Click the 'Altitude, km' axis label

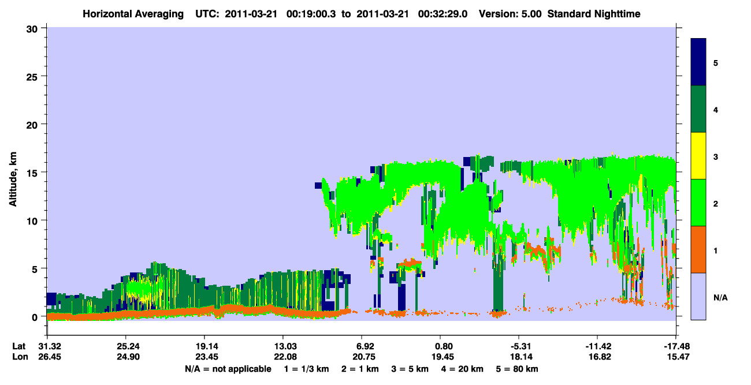tap(13, 180)
